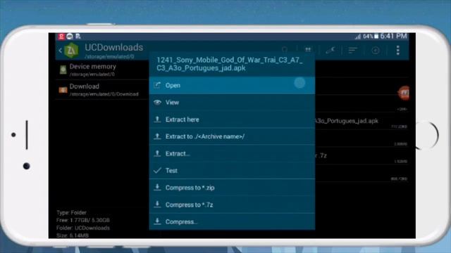Select the Compress... entry
The image size is (451, 253).
232,221
